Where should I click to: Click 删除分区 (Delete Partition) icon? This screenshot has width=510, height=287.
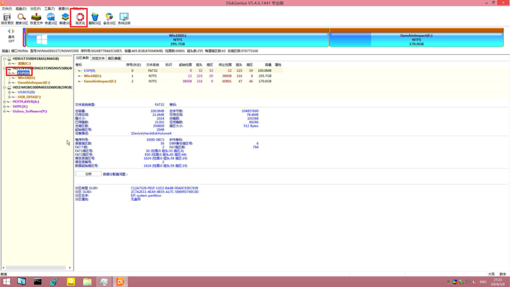click(x=94, y=19)
